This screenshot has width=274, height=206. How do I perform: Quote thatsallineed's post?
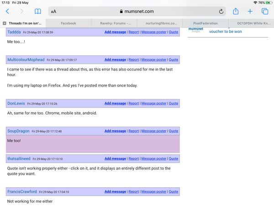coord(174,159)
